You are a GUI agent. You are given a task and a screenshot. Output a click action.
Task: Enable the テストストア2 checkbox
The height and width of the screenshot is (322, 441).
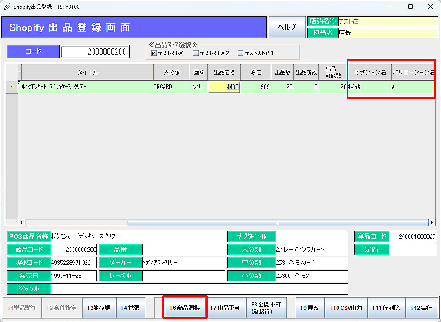tap(196, 53)
